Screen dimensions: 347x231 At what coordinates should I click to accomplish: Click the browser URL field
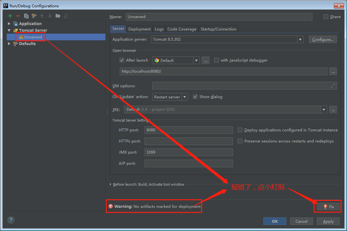[223, 71]
